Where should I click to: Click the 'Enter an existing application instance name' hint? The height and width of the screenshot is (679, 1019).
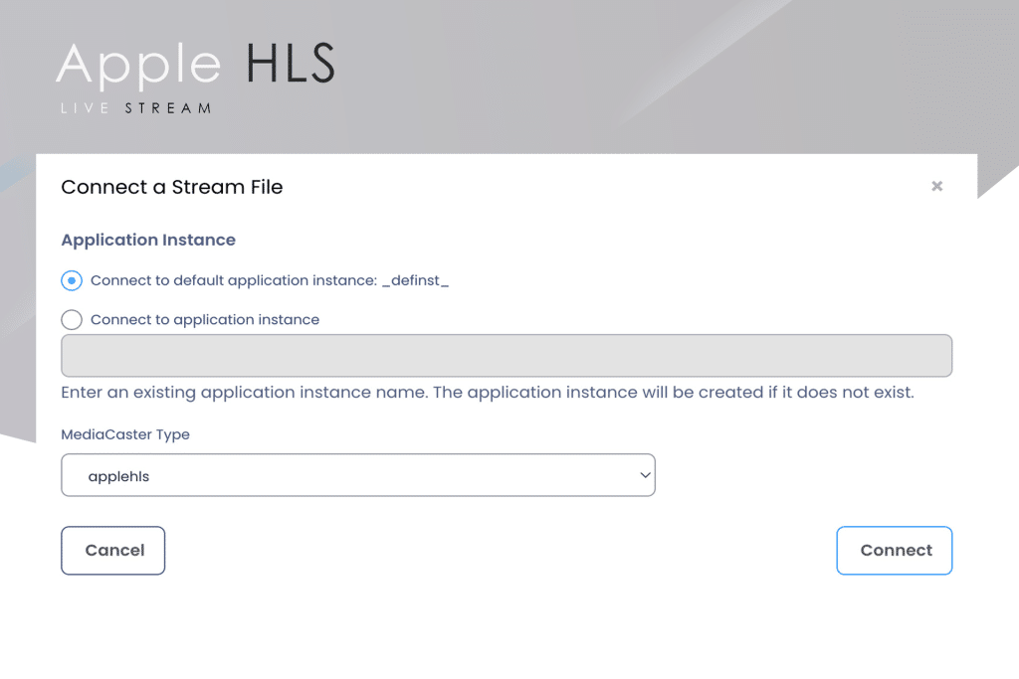pos(488,392)
